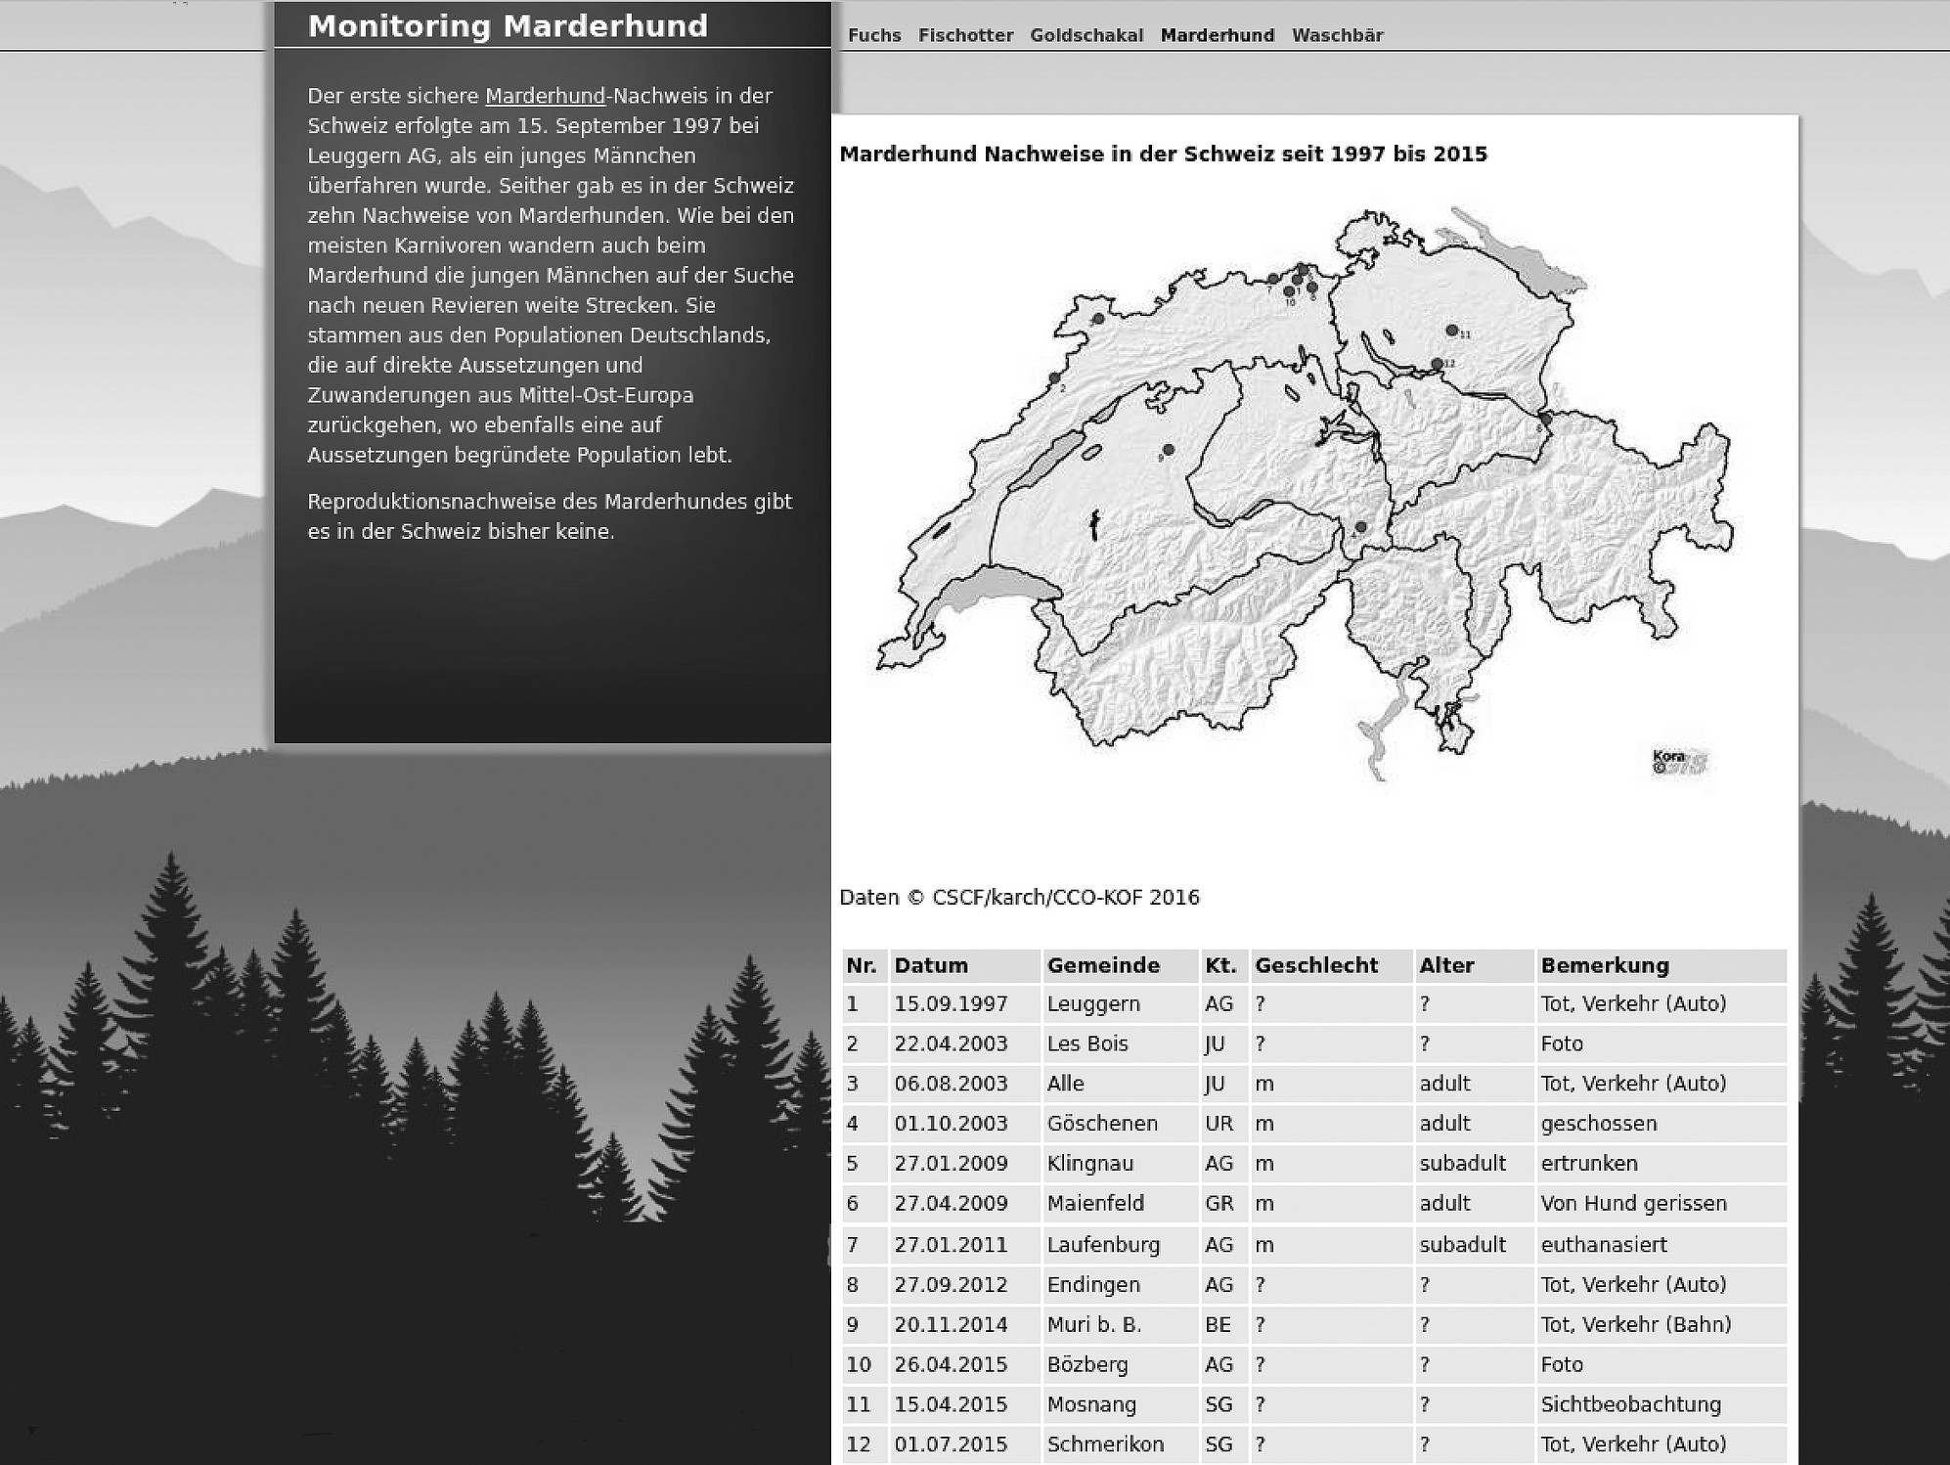Click the Kora logo on the map

(x=1678, y=762)
